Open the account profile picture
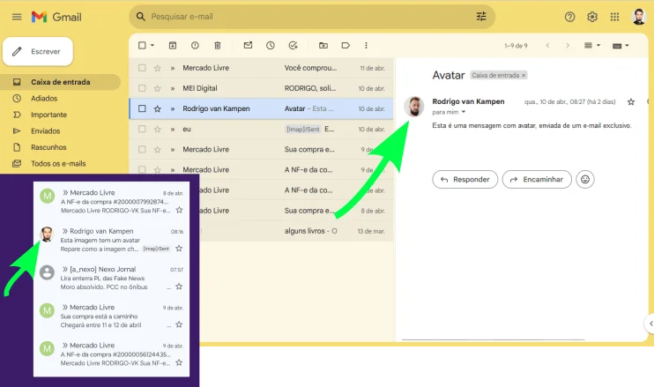The height and width of the screenshot is (387, 654). 638,17
